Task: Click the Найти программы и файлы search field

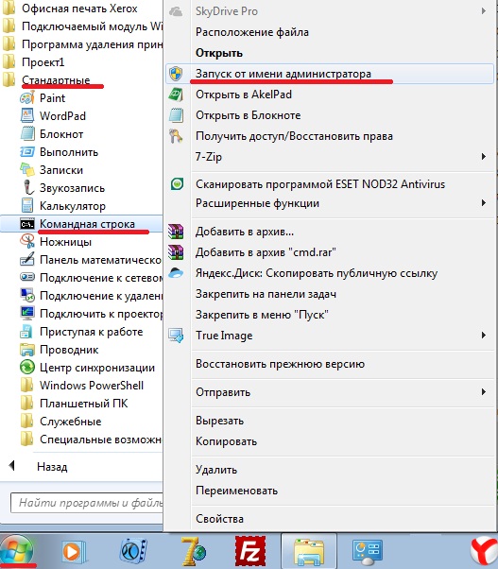Action: [x=87, y=503]
